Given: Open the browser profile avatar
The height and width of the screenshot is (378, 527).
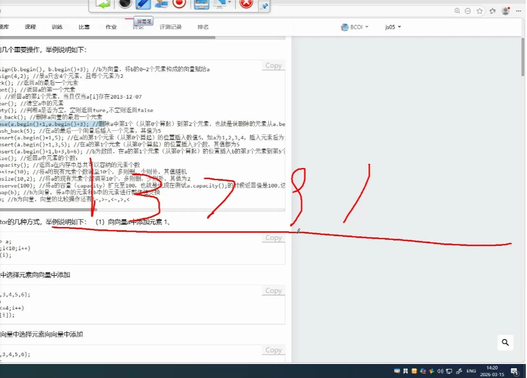Looking at the screenshot, I should (x=506, y=11).
